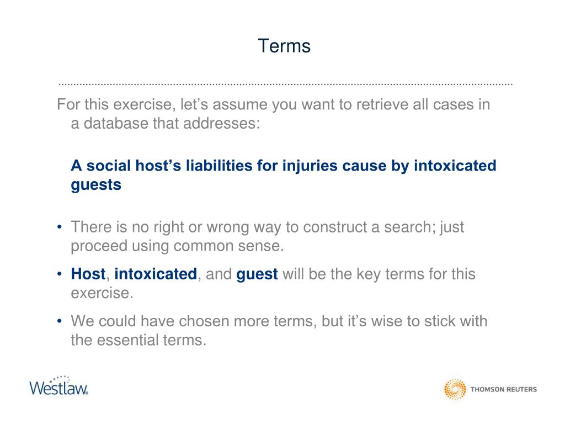Click the bold word 'guest' in bullet
This screenshot has width=565, height=424.
click(x=257, y=274)
